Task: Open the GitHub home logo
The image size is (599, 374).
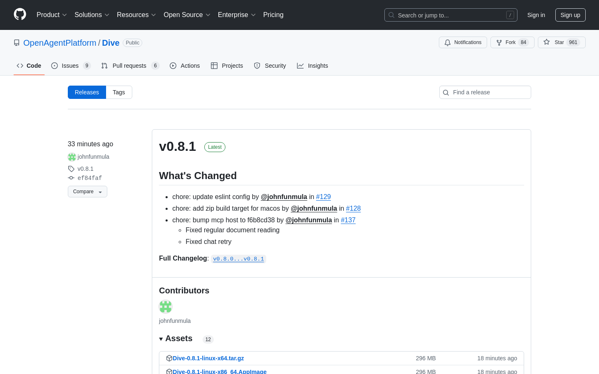Action: [x=20, y=15]
